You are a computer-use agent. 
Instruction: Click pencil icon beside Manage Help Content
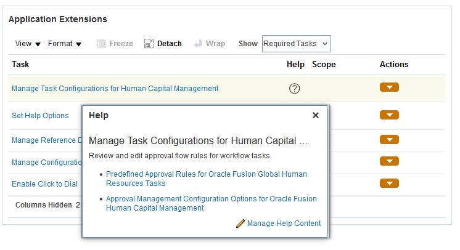point(240,224)
